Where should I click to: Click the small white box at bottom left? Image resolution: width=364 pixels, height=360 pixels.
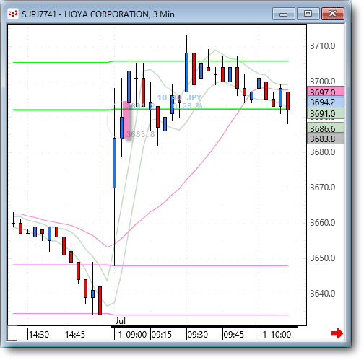(x=12, y=333)
